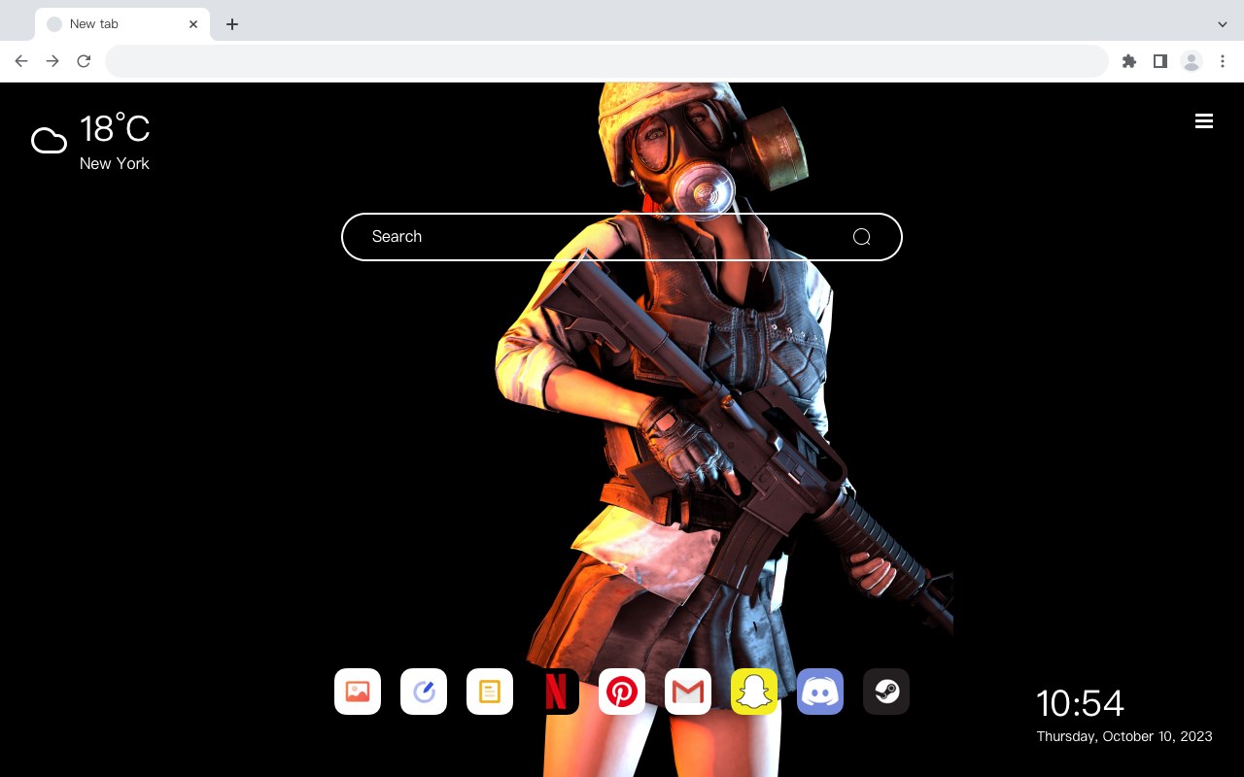
Task: Open the image gallery shortcut icon
Action: (358, 692)
